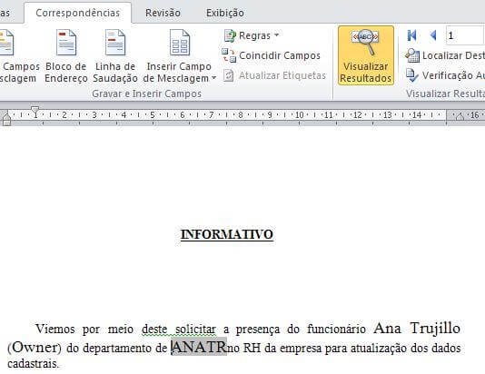Select the Correspondências ribbon tab

(x=77, y=13)
